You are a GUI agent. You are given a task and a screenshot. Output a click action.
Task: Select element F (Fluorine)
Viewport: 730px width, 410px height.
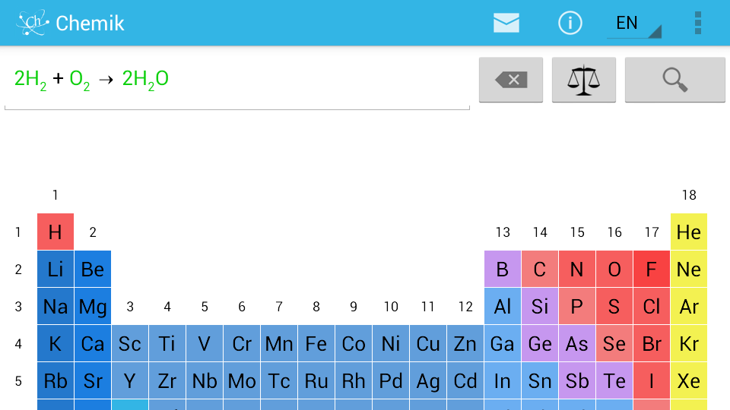pos(652,269)
